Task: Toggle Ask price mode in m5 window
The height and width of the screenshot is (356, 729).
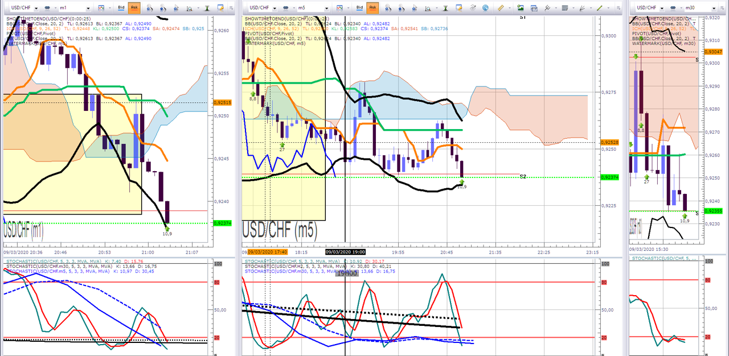Action: click(372, 8)
